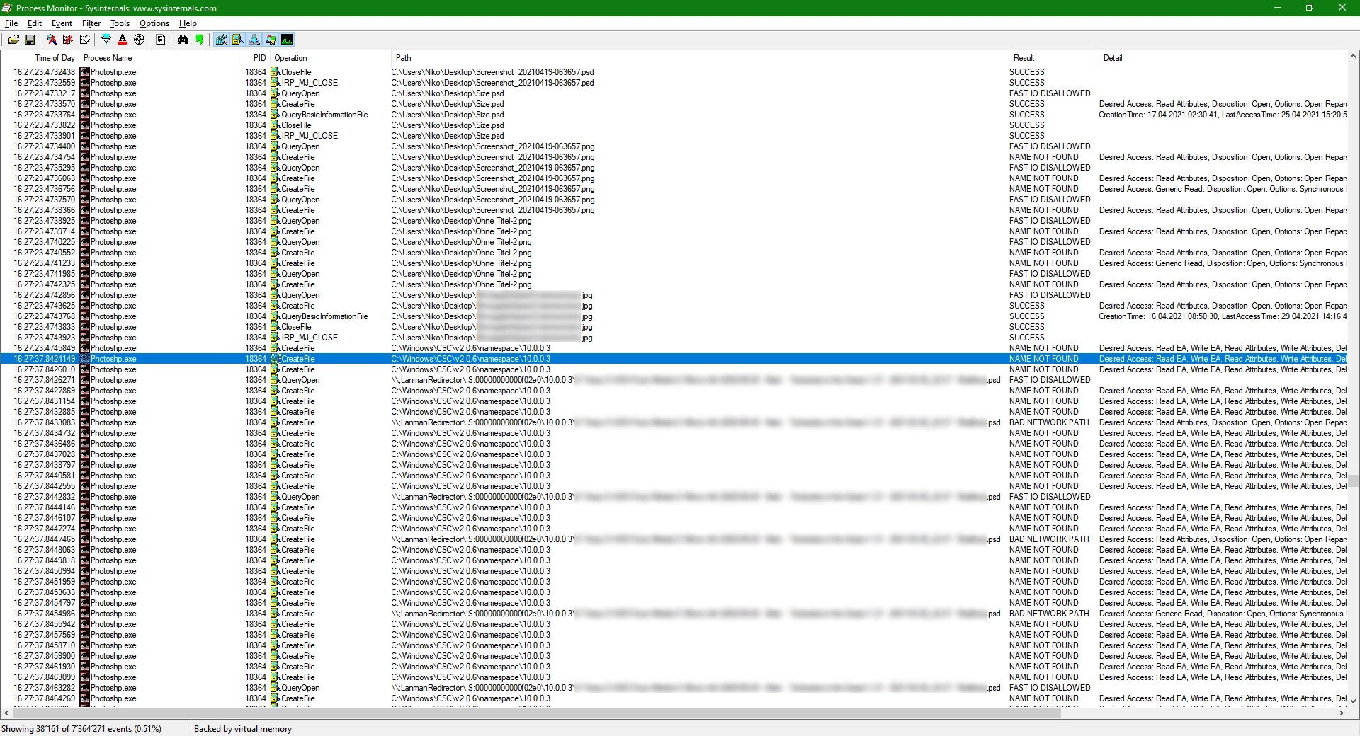Toggle Show File System Activity icon

[238, 40]
